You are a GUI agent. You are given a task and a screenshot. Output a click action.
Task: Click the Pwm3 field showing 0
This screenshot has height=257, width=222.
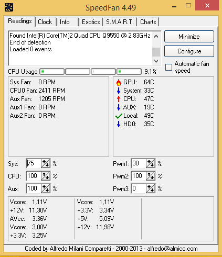tap(139, 188)
